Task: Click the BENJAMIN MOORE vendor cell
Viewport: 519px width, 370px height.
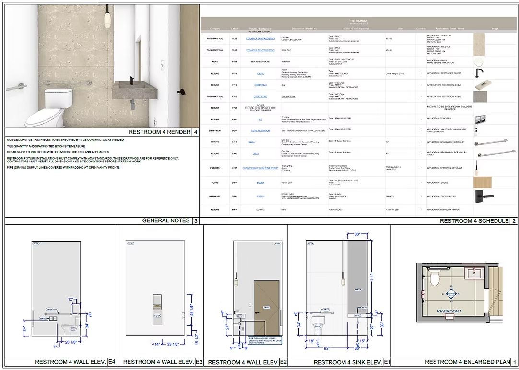Action: point(260,62)
